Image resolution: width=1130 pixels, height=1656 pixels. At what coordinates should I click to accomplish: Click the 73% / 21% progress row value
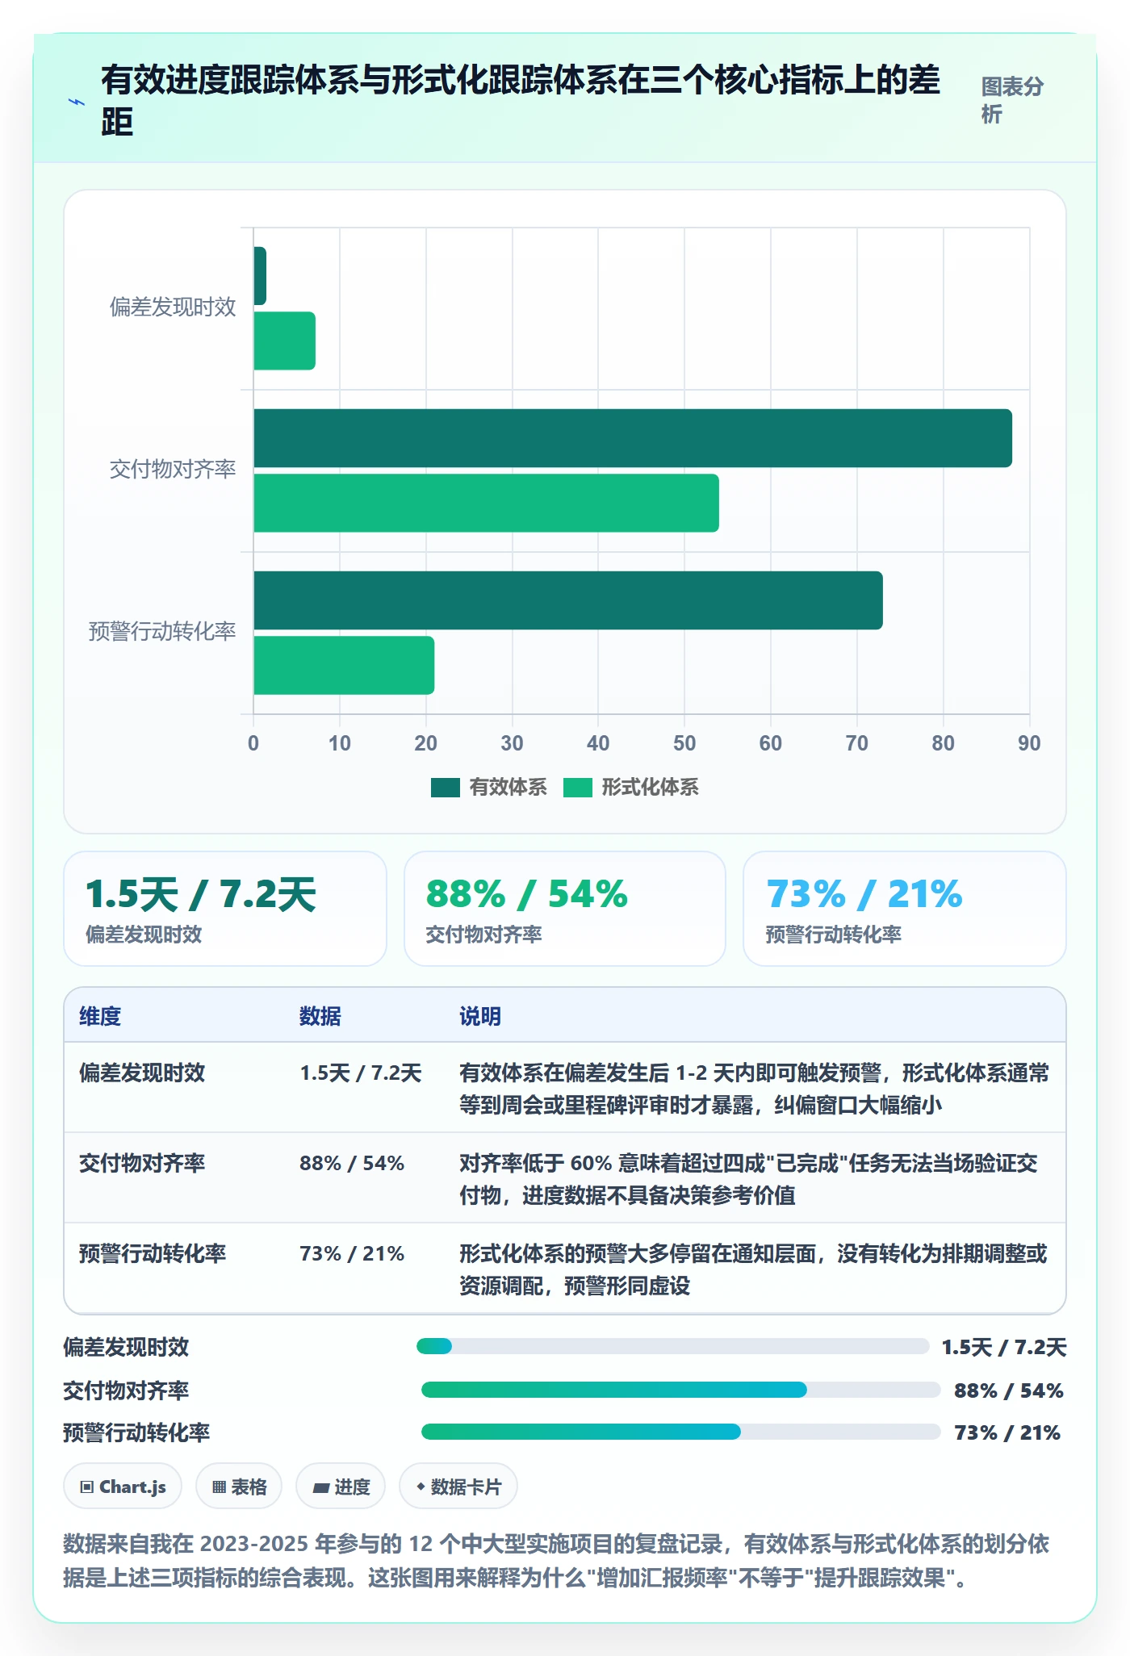1007,1432
